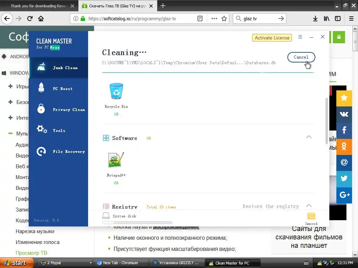Switch to Установка GRIZZLY taskbar item

coord(177,263)
